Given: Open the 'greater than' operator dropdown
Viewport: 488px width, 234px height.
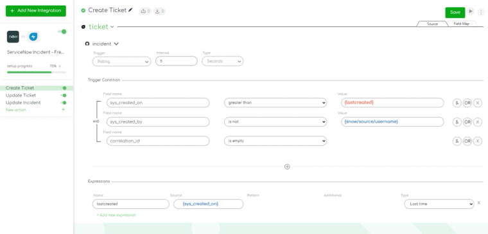Looking at the screenshot, I should coord(275,102).
